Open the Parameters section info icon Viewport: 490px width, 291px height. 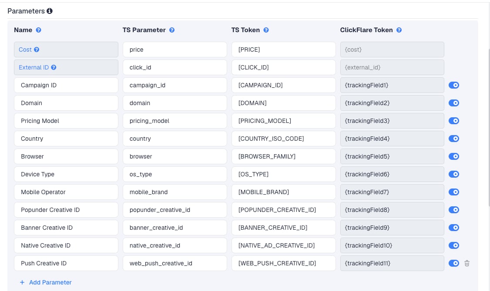click(49, 11)
